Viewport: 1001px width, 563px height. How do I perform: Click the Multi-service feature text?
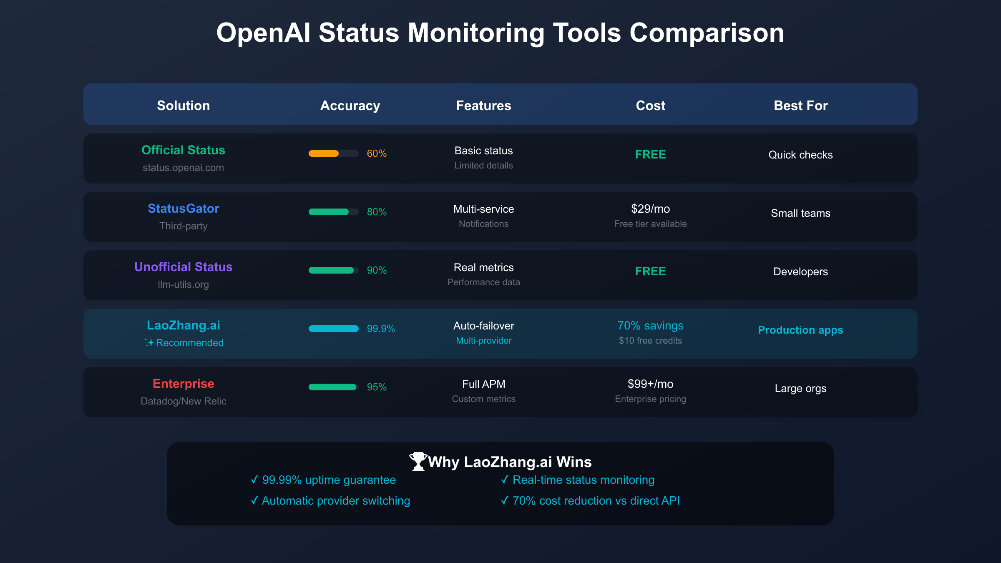coord(484,209)
